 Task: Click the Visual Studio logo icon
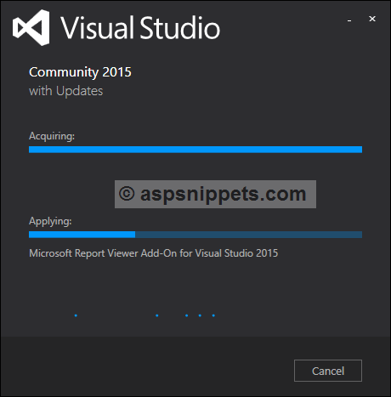(31, 27)
